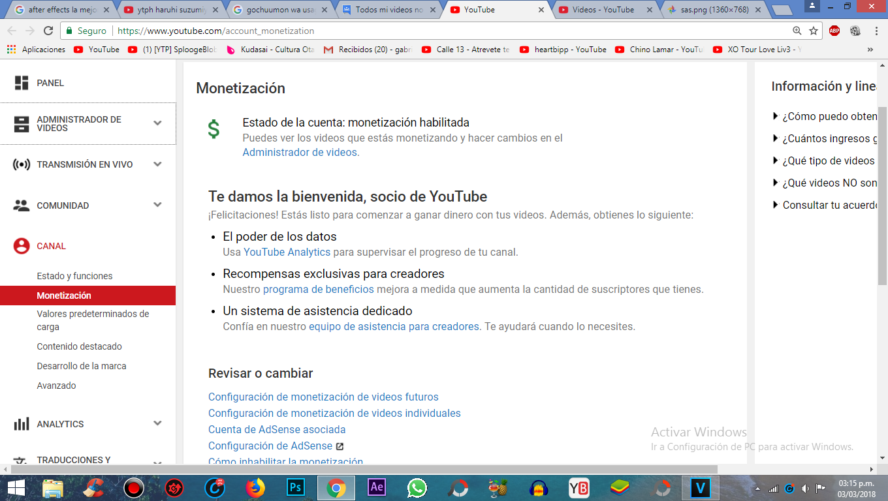Open the 'Recibidos (20)' Gmail bookmark
This screenshot has width=888, height=501.
coord(369,50)
